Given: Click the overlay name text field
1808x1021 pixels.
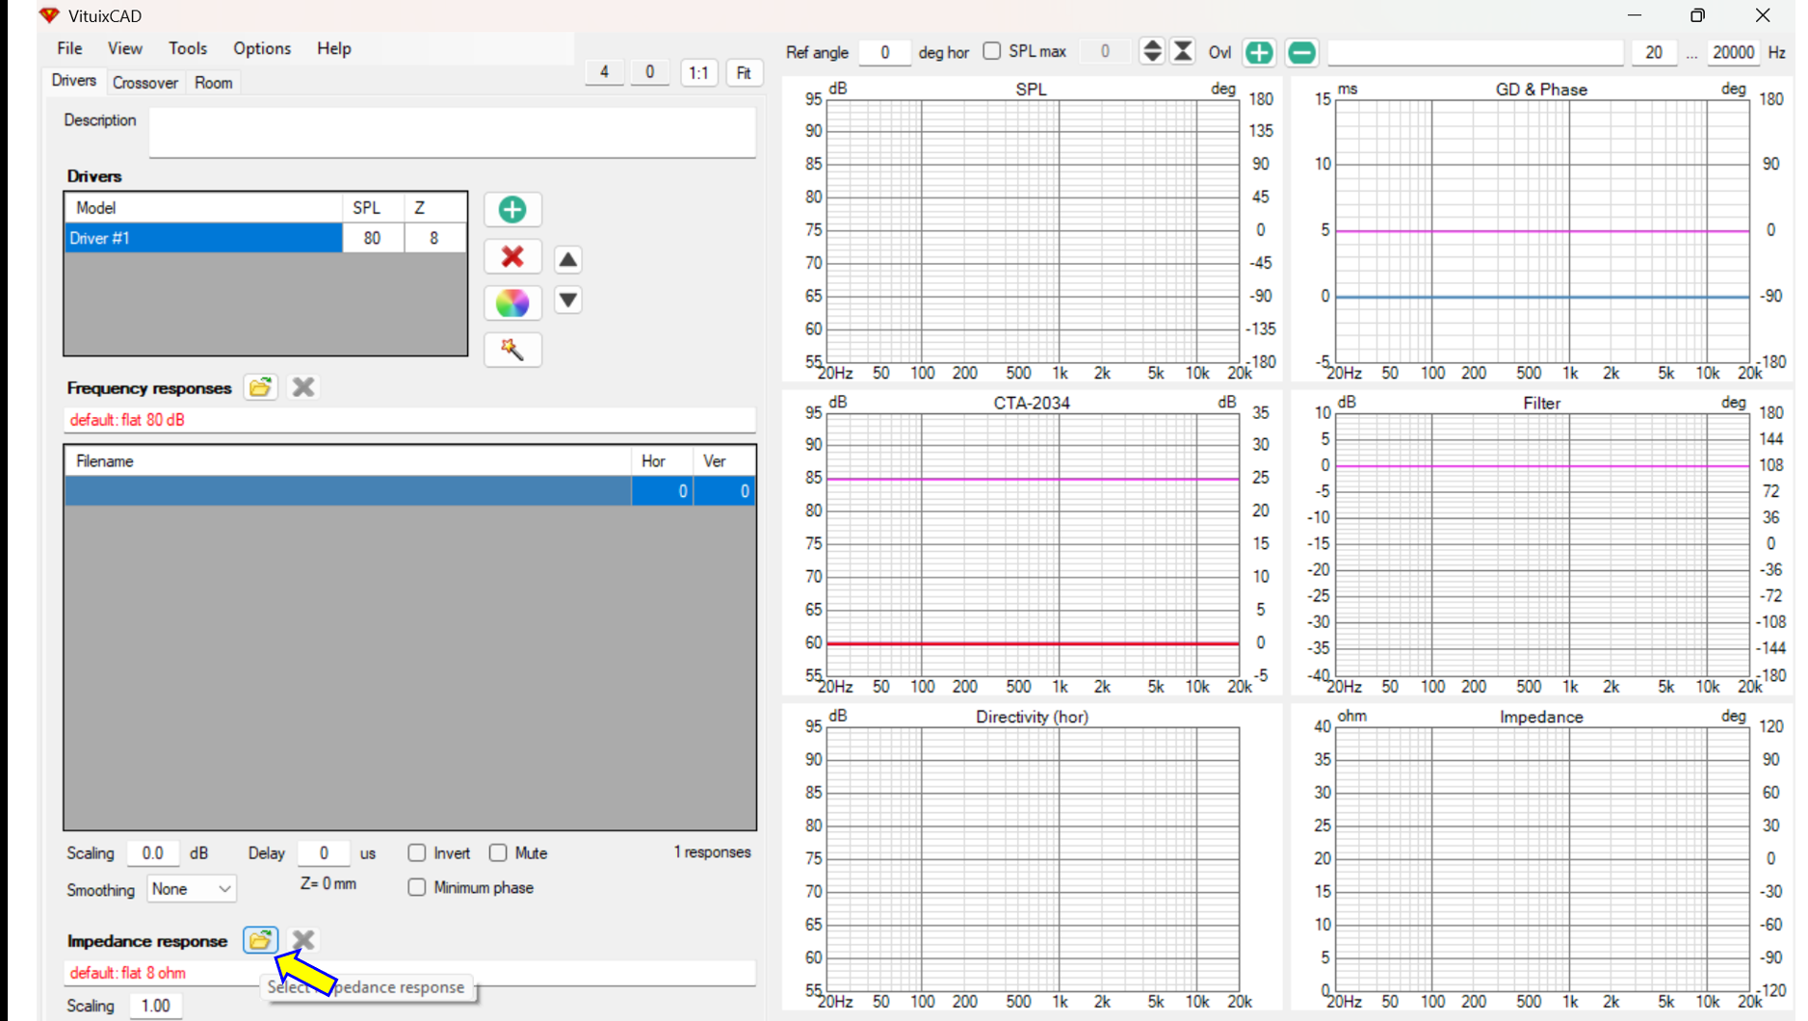Looking at the screenshot, I should [1476, 53].
